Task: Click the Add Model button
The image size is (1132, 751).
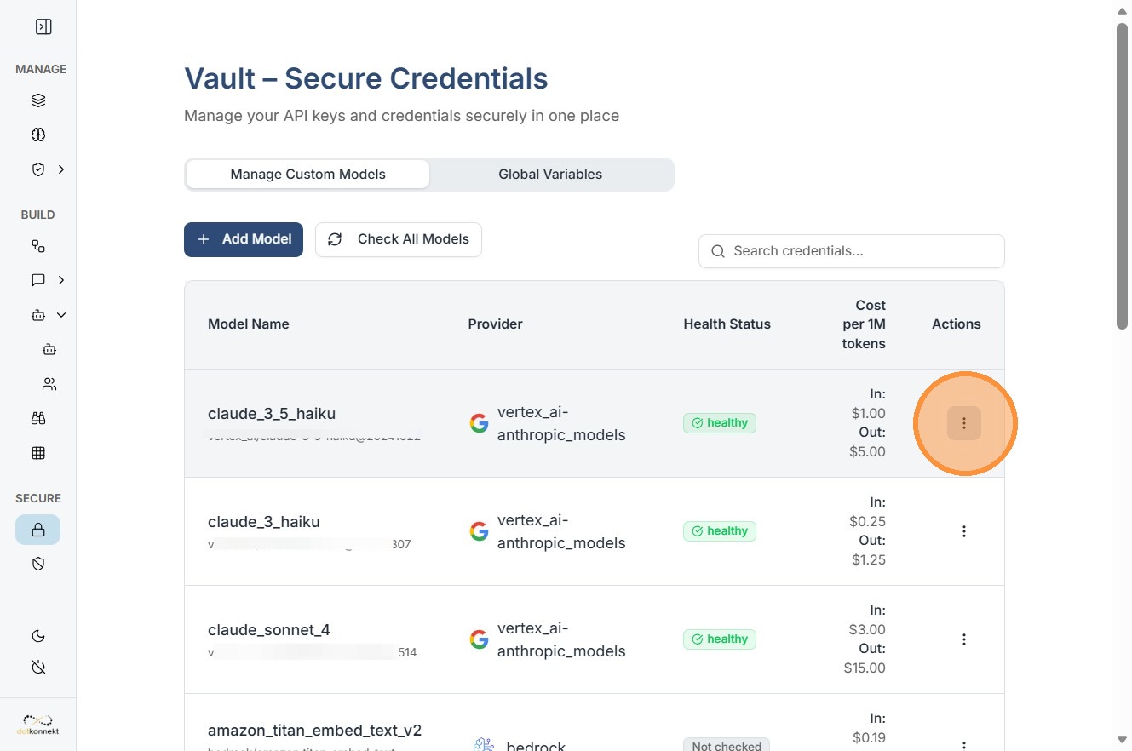Action: point(244,239)
